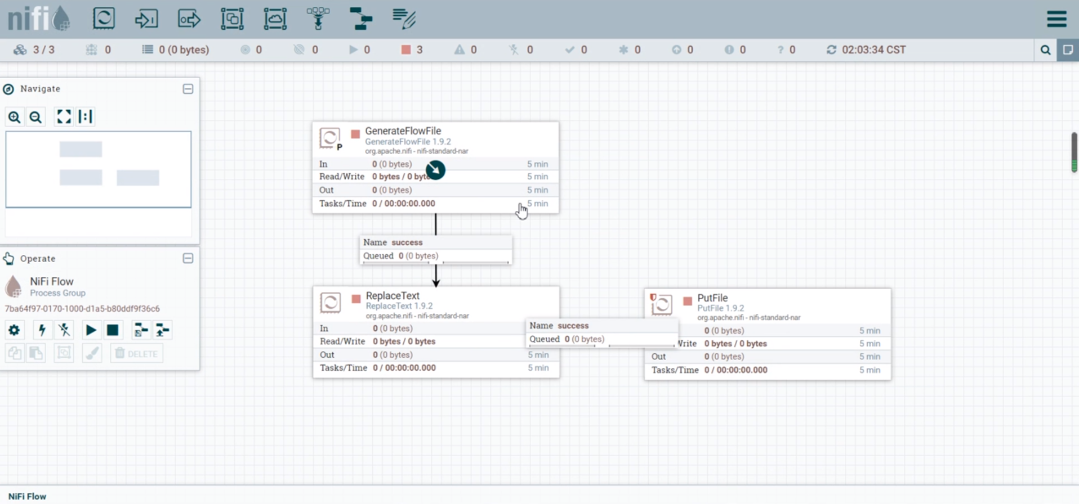1079x504 pixels.
Task: Click GenerateFlowFile Tasks/Time row
Action: pos(435,204)
